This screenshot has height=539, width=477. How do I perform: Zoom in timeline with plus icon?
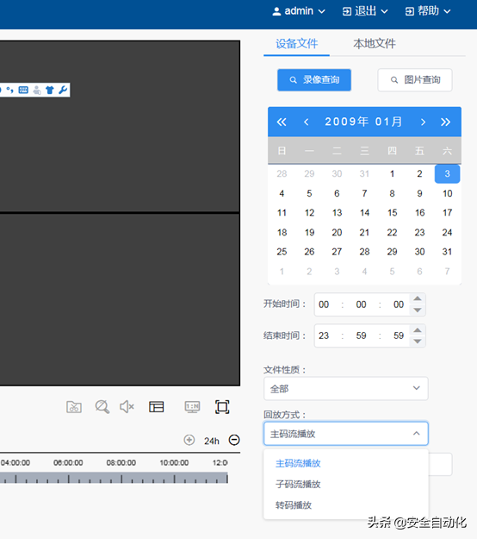[189, 440]
